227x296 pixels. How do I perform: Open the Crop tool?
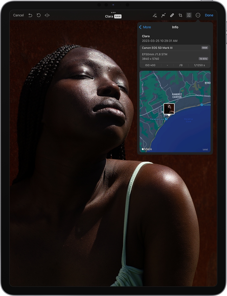[x=180, y=15]
